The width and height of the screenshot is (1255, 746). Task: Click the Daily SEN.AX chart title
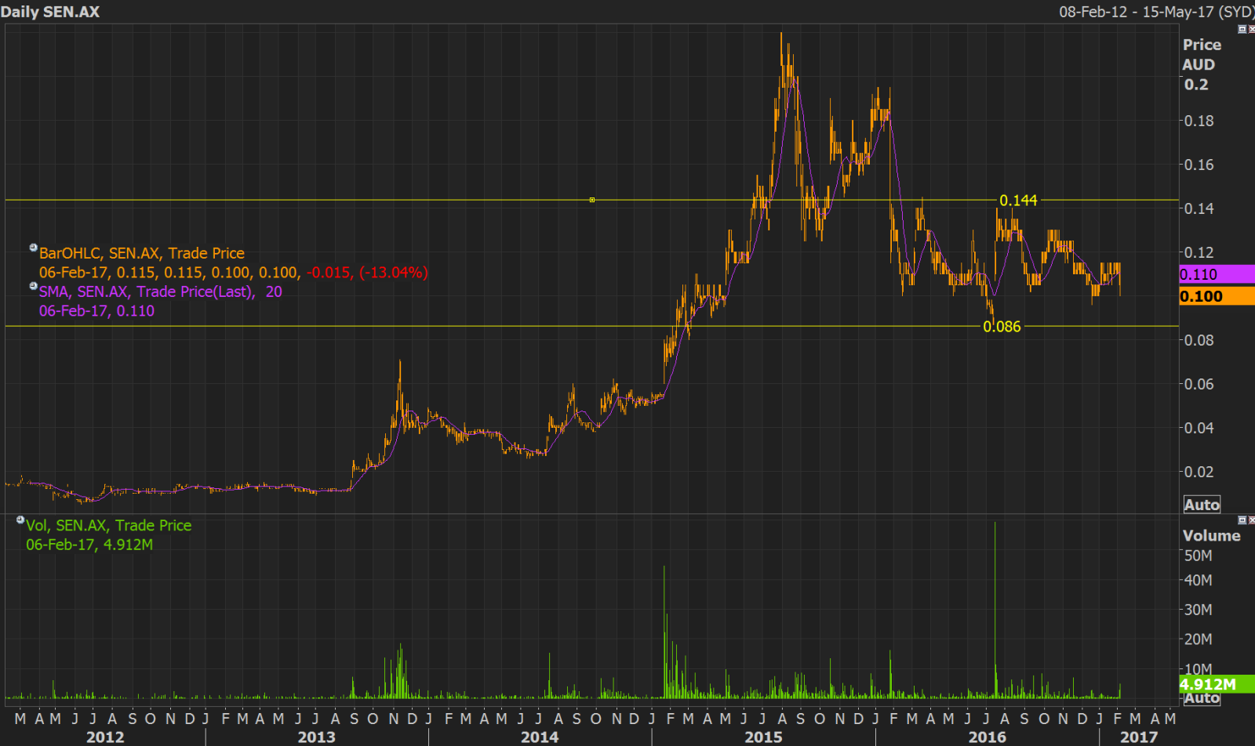tap(50, 12)
